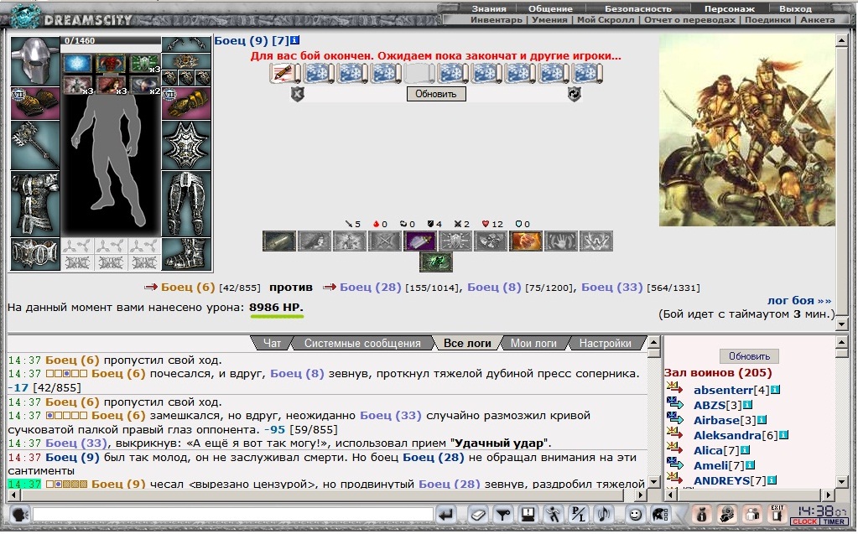Click the EXIT icon in the bottom toolbar
The height and width of the screenshot is (534, 858).
pyautogui.click(x=777, y=515)
